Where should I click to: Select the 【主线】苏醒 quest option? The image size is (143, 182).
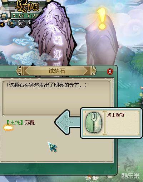pos(21,123)
